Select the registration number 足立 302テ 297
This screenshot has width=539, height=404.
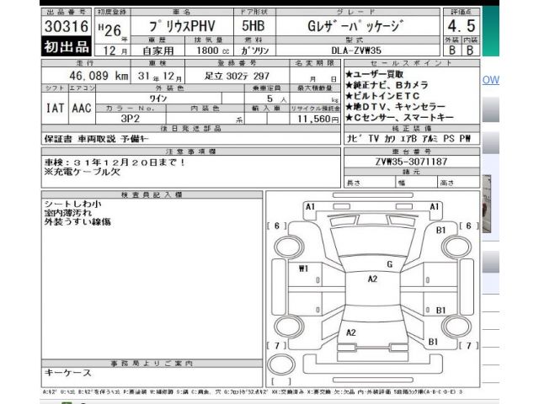[237, 76]
